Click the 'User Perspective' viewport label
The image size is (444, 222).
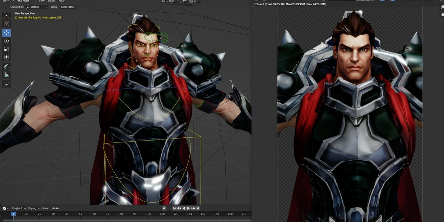point(25,14)
